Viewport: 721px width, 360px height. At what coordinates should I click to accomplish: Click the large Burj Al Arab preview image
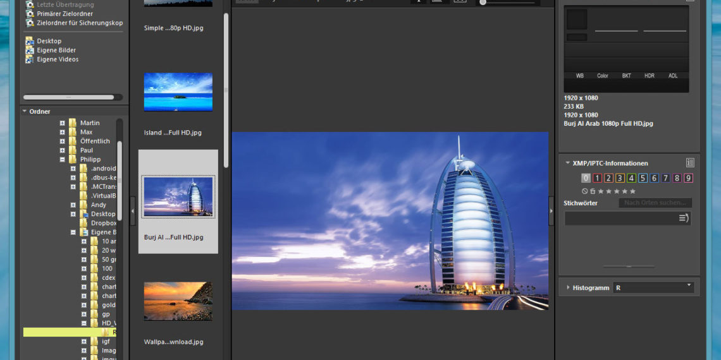pos(390,221)
